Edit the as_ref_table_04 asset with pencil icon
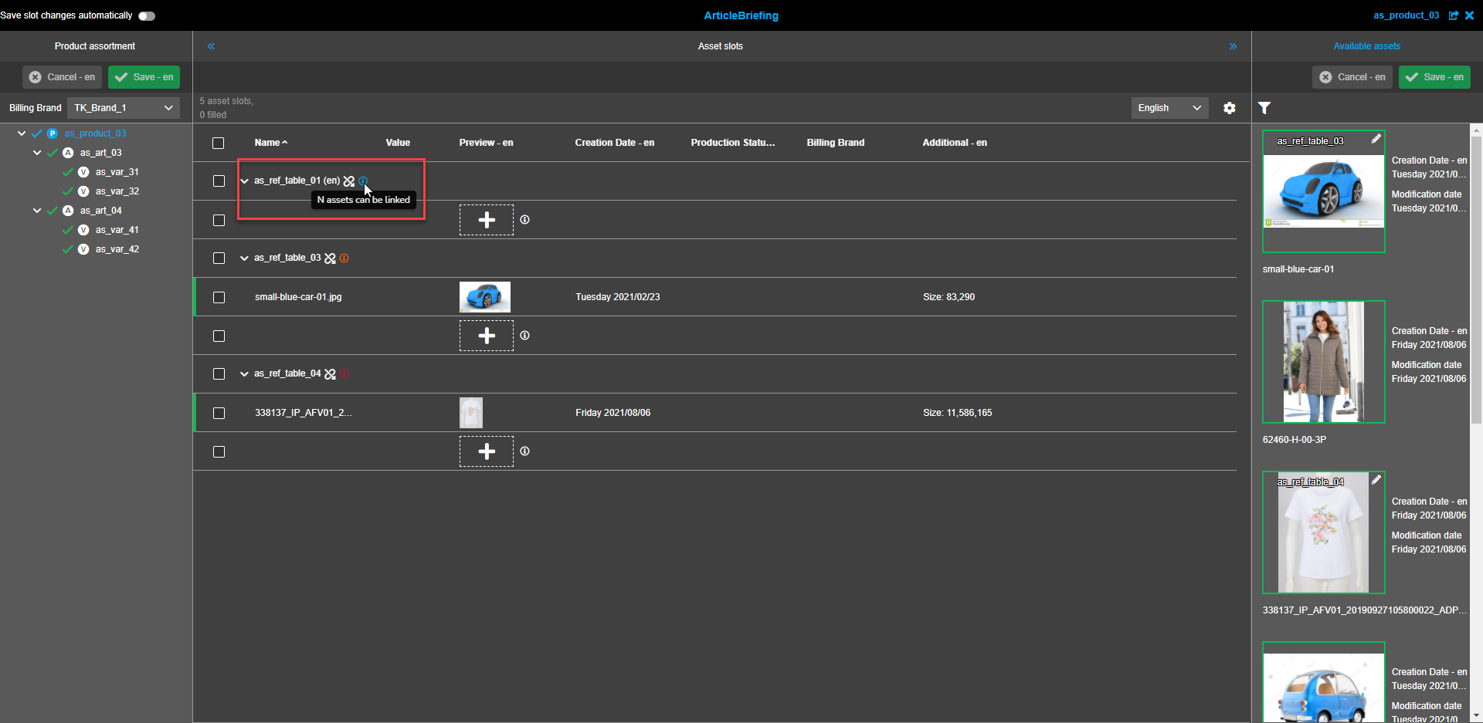Screen dimensions: 1483x723 tap(1376, 479)
